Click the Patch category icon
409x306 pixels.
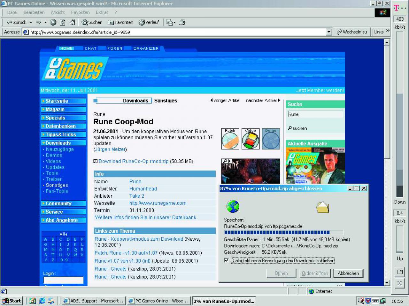click(x=230, y=139)
